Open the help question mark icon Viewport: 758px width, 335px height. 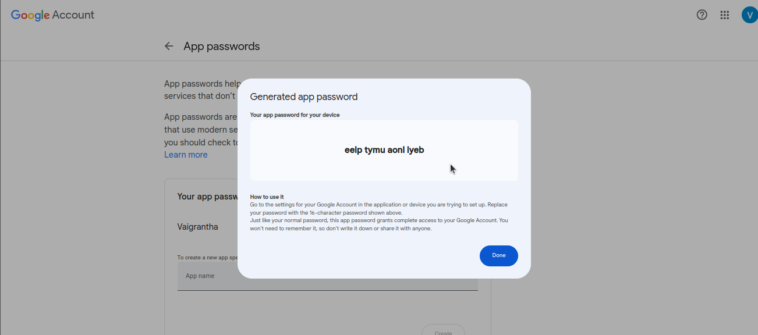click(702, 15)
